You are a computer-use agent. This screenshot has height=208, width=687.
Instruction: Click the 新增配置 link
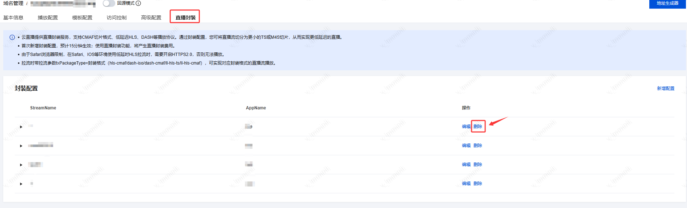[666, 89]
